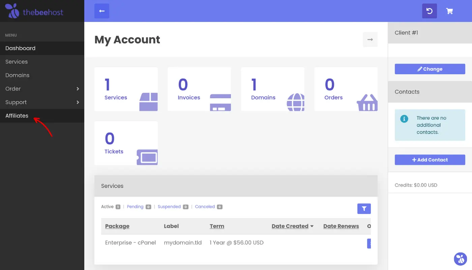
Task: Expand the Support submenu
Action: (42, 102)
